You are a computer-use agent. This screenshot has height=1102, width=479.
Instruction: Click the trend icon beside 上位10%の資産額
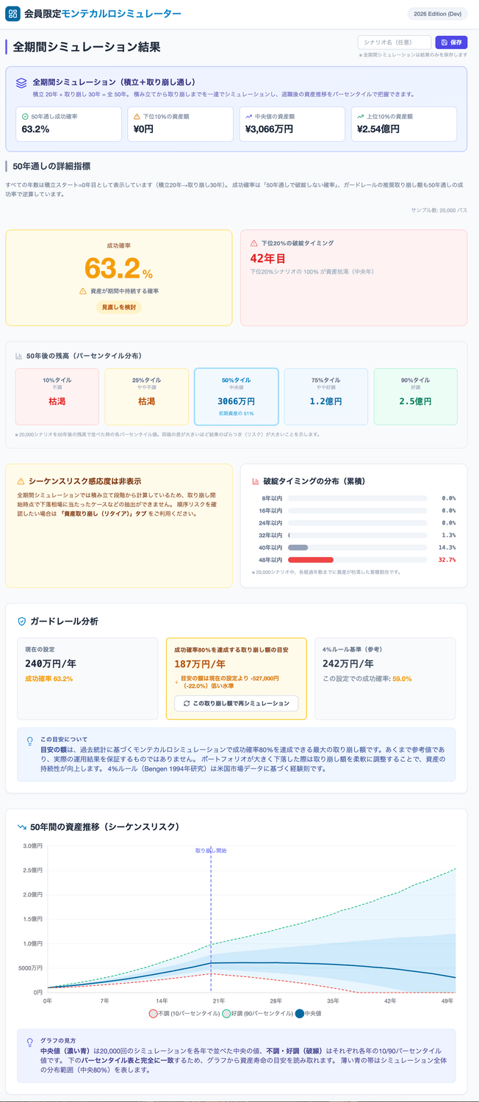coord(360,117)
